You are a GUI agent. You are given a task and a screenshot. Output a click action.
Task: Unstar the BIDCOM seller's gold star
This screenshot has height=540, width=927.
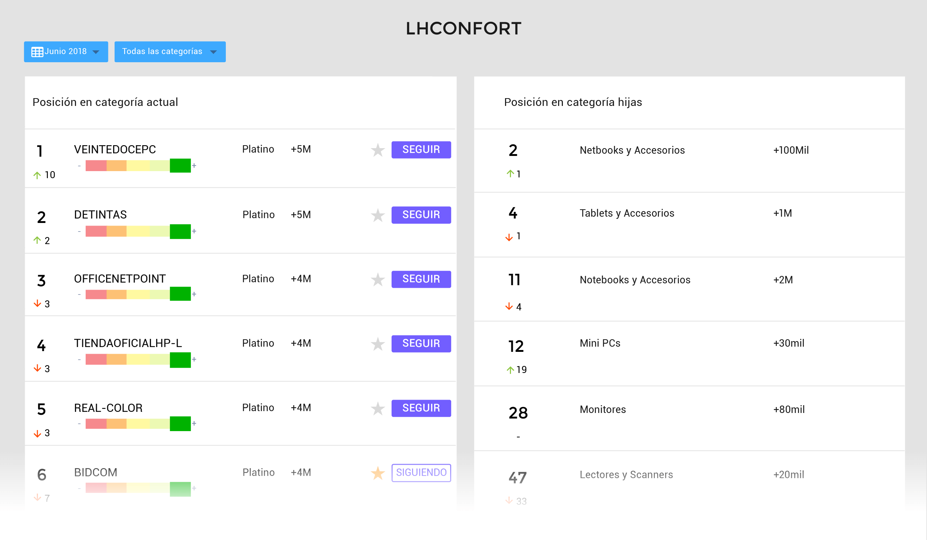[378, 473]
